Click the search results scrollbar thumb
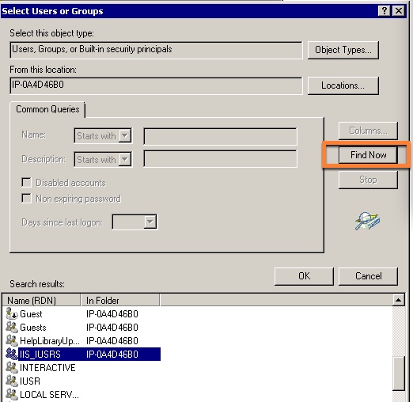 pyautogui.click(x=399, y=374)
